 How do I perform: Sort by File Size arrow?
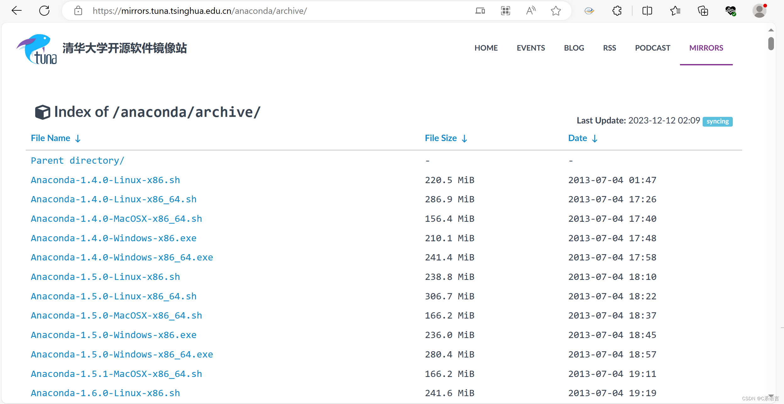(x=464, y=138)
